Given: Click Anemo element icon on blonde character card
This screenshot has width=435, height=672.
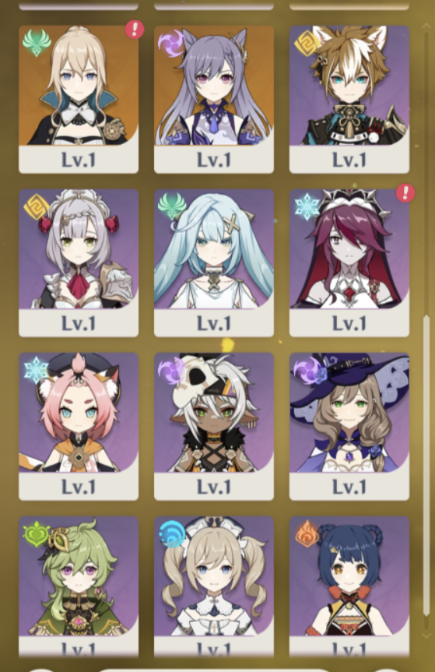Looking at the screenshot, I should [x=37, y=43].
